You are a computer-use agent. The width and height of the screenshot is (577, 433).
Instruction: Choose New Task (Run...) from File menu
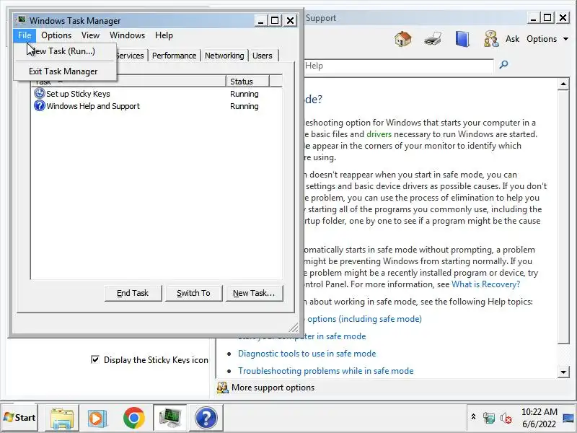pyautogui.click(x=65, y=51)
